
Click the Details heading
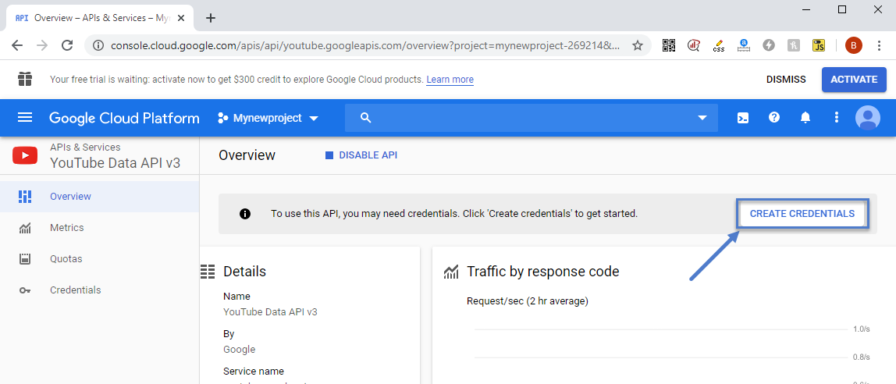244,272
